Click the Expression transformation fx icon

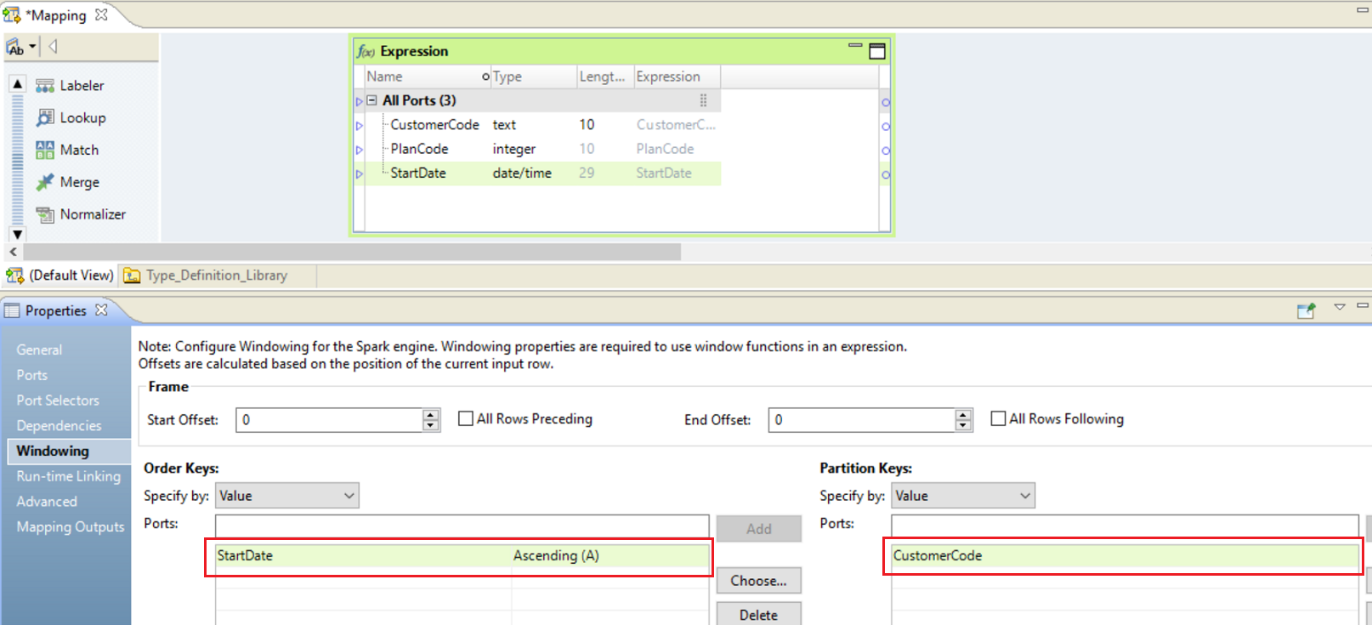(x=366, y=51)
